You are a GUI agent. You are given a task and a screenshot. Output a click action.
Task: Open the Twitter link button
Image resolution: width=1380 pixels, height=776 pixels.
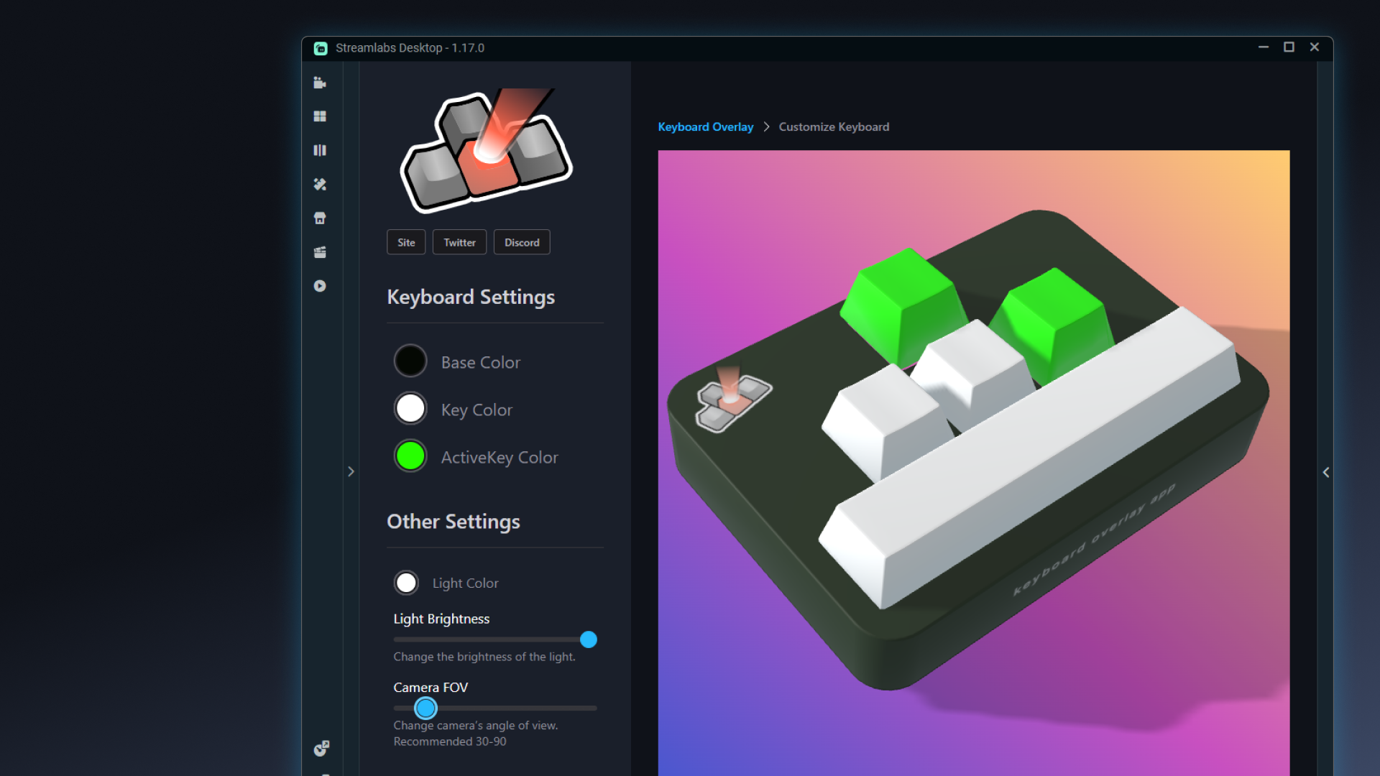pyautogui.click(x=459, y=242)
